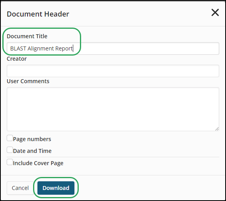The width and height of the screenshot is (226, 201).
Task: Enable the Page numbers checkbox
Action: [10, 138]
